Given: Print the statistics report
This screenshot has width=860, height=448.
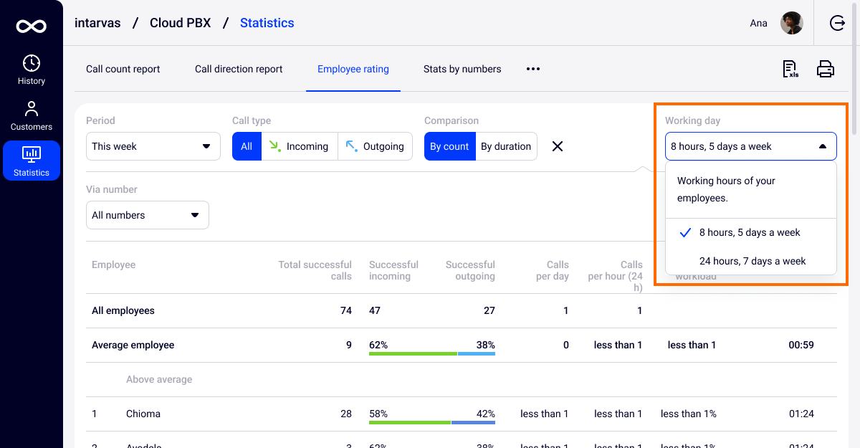Looking at the screenshot, I should coord(826,69).
